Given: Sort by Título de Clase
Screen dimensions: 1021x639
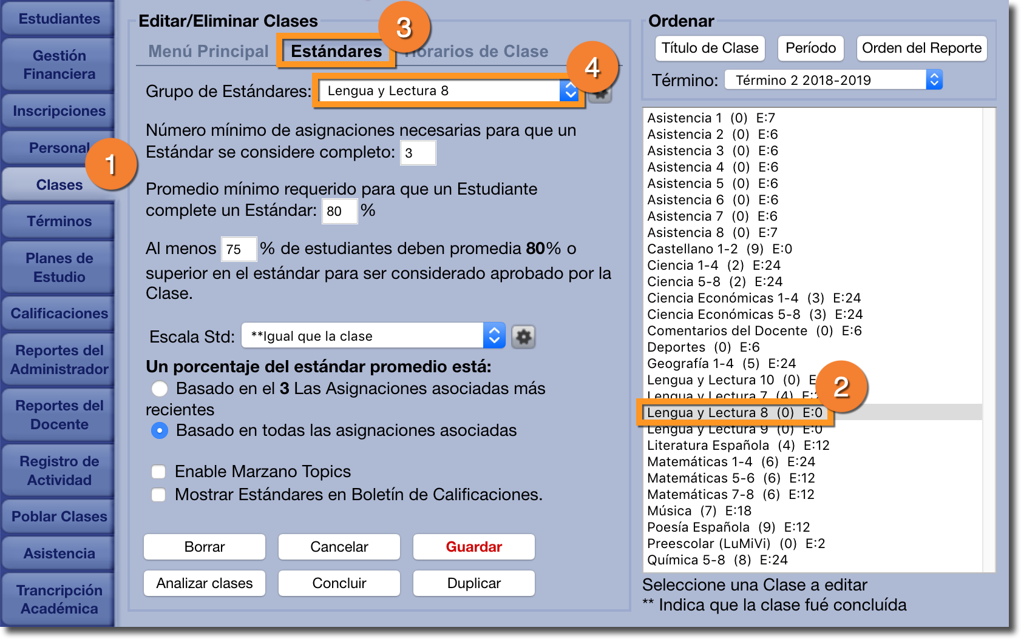Looking at the screenshot, I should 710,49.
